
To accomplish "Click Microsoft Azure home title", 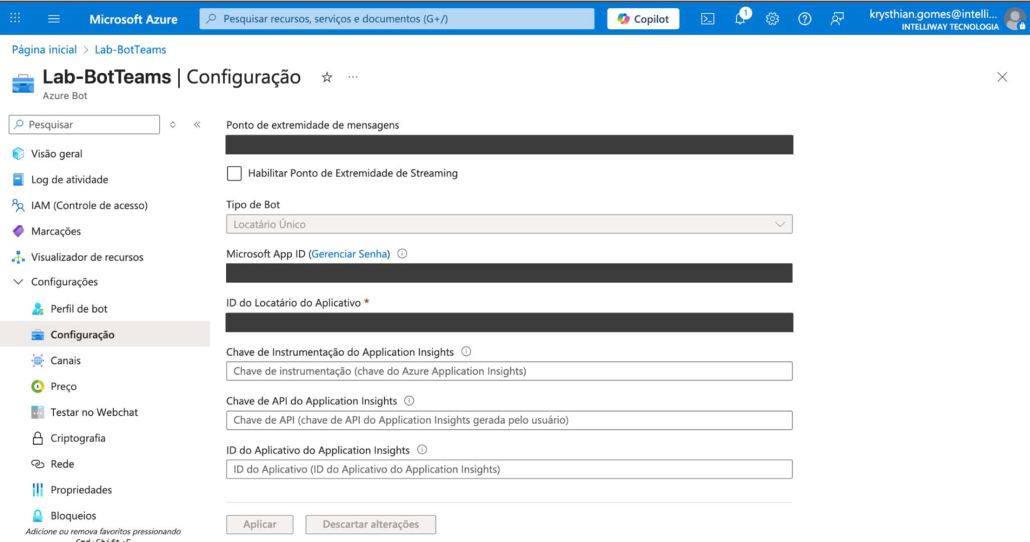I will [x=133, y=19].
